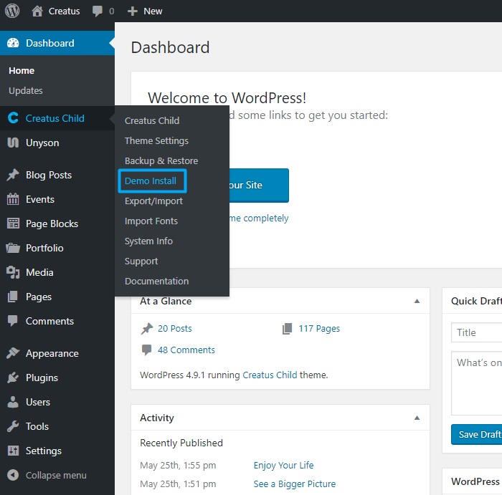Click the Events calendar icon
502x495 pixels.
tap(13, 199)
